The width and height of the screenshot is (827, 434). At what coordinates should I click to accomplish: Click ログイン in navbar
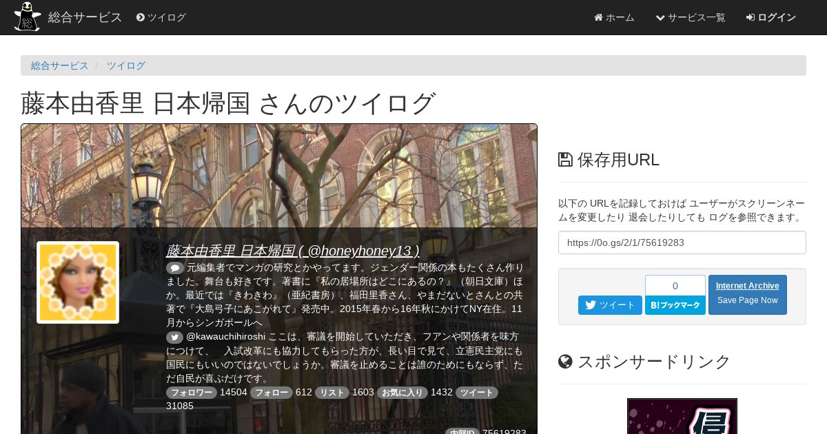click(771, 17)
